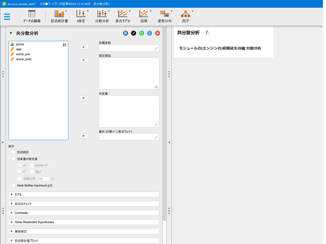
Task: Click arrow button assigning to 従属変数
Action: click(84, 47)
